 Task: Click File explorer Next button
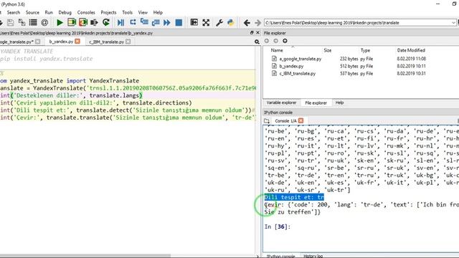[275, 41]
